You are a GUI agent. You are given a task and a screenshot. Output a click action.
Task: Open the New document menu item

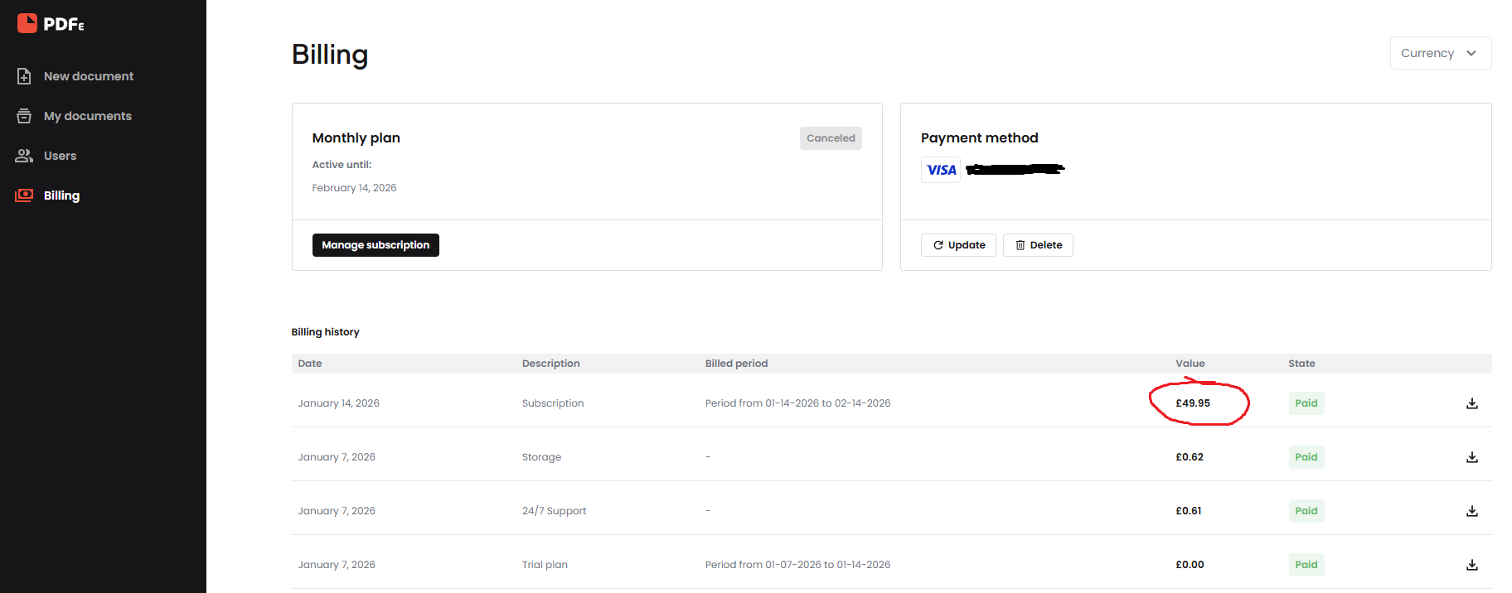pyautogui.click(x=89, y=76)
